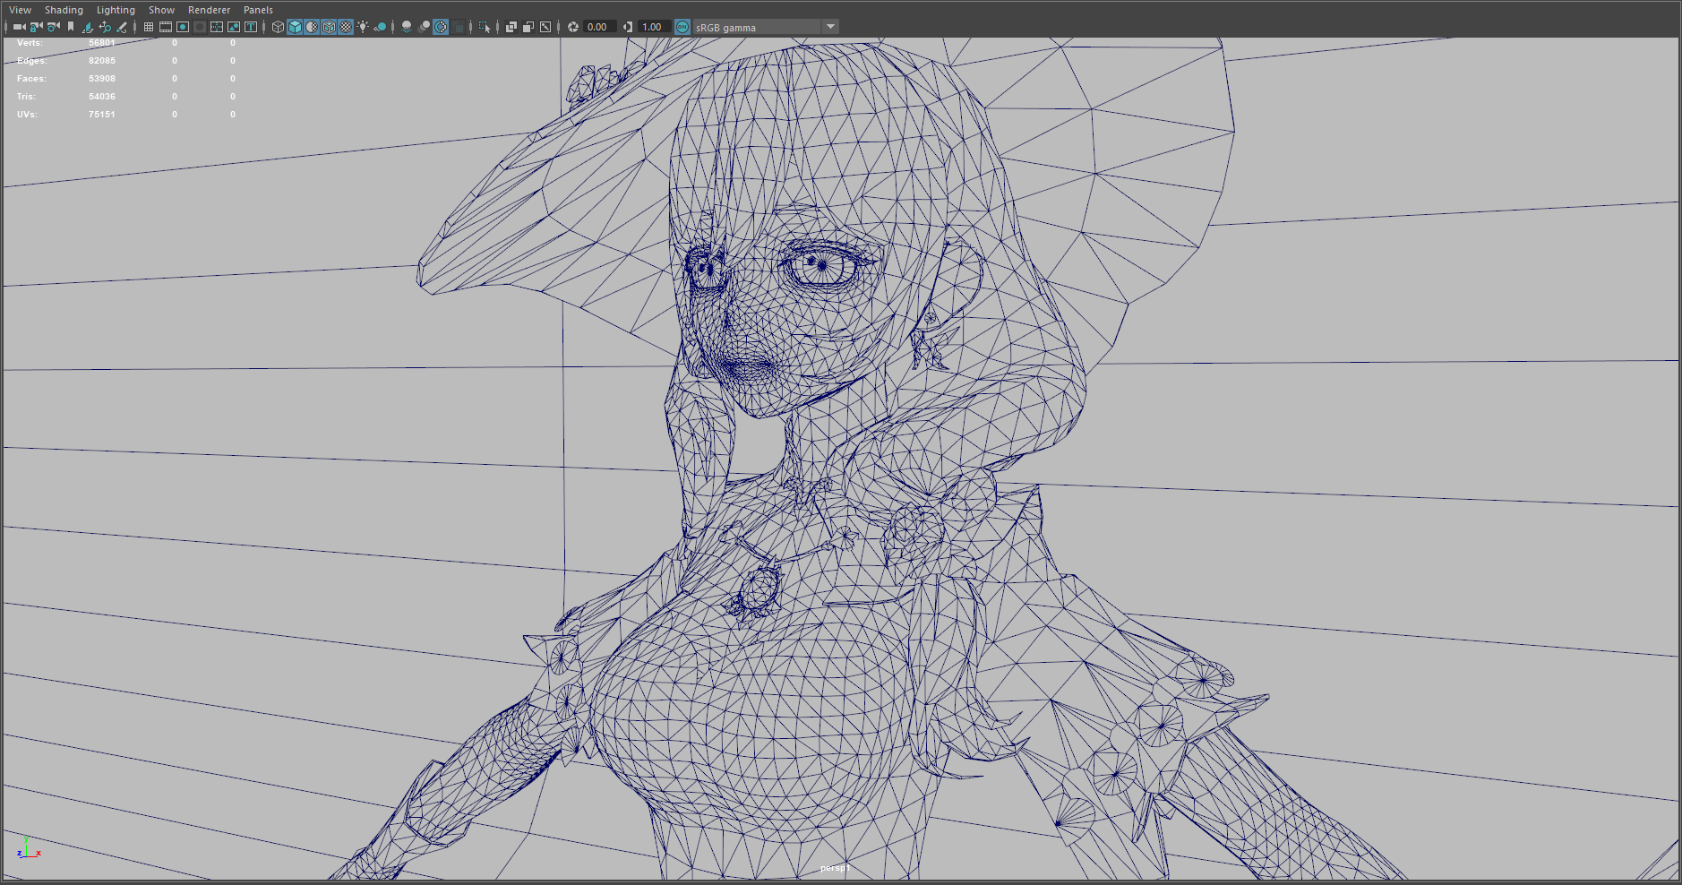Toggle the Lock Camera icon
The width and height of the screenshot is (1682, 885).
[x=36, y=27]
